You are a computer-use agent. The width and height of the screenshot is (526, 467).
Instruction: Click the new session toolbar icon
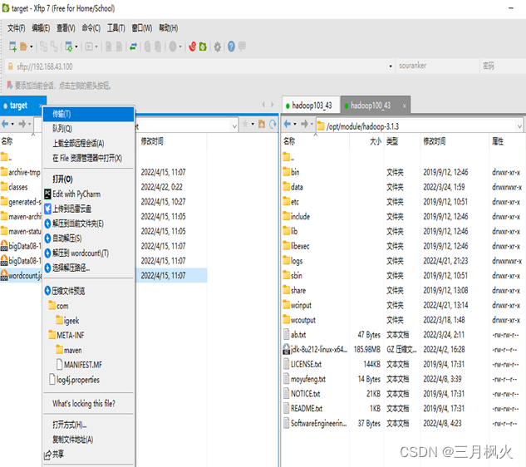(x=12, y=47)
